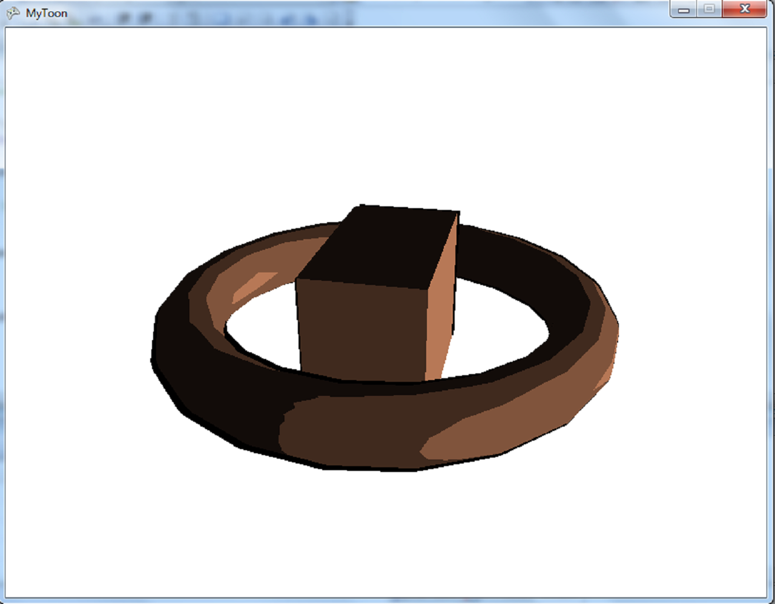Click the MyToon app icon in title bar
The width and height of the screenshot is (775, 604).
[13, 13]
